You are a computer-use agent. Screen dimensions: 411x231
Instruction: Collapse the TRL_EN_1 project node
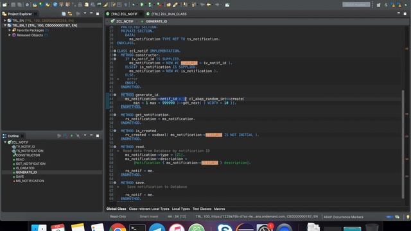pos(4,26)
